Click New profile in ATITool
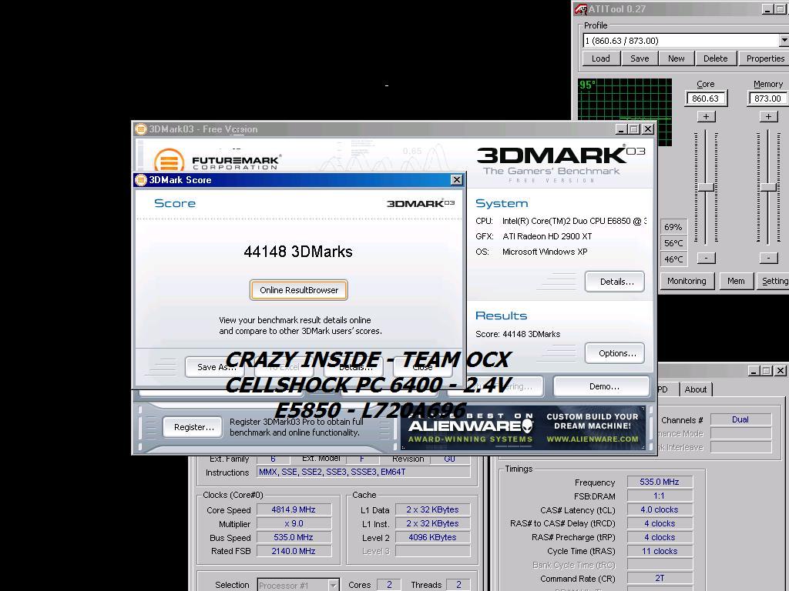Screen dimensions: 789x591 [x=677, y=58]
